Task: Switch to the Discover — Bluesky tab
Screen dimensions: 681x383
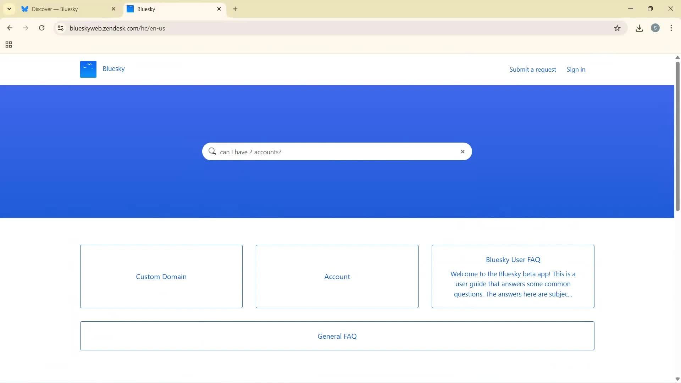Action: coord(64,9)
